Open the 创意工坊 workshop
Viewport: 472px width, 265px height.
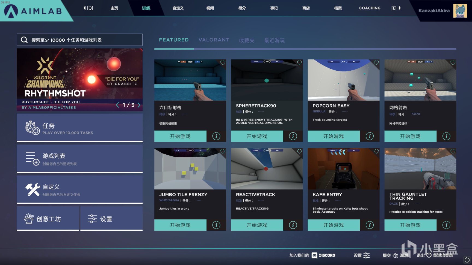pos(48,219)
